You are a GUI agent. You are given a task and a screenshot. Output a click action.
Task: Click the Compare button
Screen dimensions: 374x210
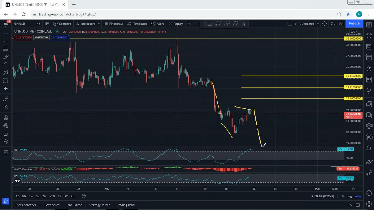point(62,24)
